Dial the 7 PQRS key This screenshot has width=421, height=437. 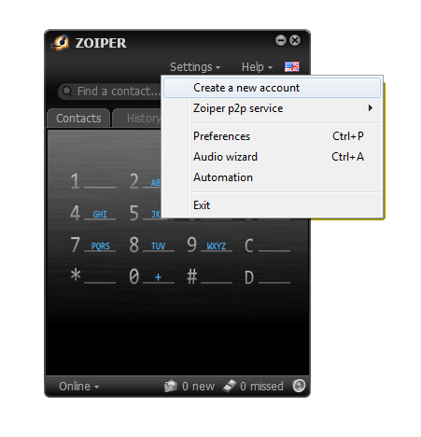[x=92, y=246]
